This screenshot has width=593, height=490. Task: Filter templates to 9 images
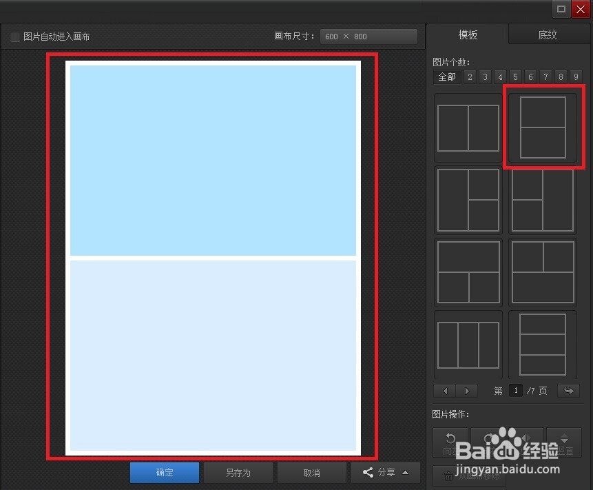pos(576,76)
